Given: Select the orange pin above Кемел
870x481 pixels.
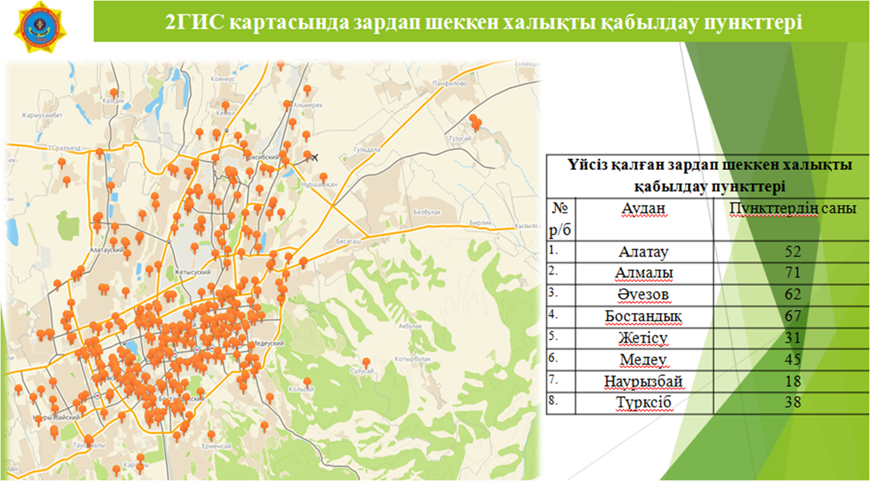Looking at the screenshot, I should pyautogui.click(x=225, y=107).
